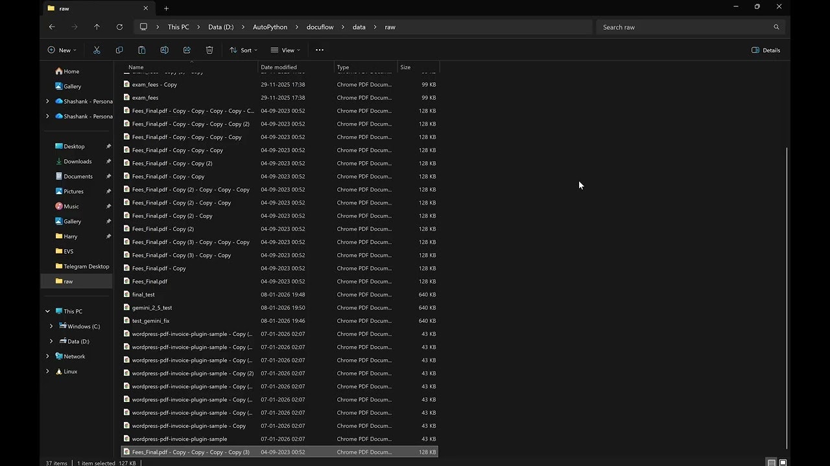Expand the This PC tree node
The height and width of the screenshot is (466, 830).
47,311
